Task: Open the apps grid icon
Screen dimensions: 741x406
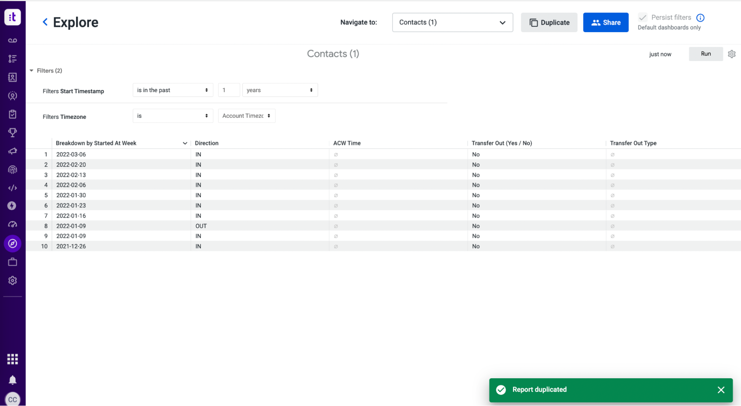Action: point(13,359)
